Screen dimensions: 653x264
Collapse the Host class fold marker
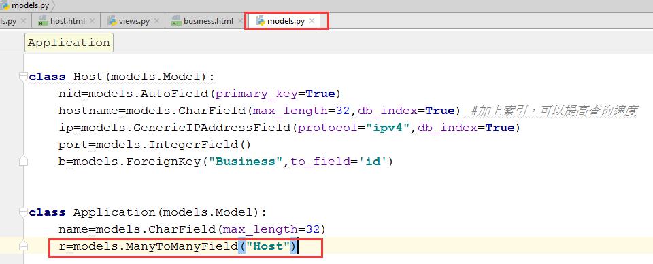point(23,77)
